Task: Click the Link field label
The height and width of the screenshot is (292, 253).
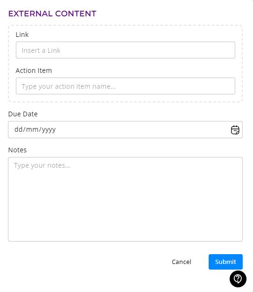Action: click(22, 35)
